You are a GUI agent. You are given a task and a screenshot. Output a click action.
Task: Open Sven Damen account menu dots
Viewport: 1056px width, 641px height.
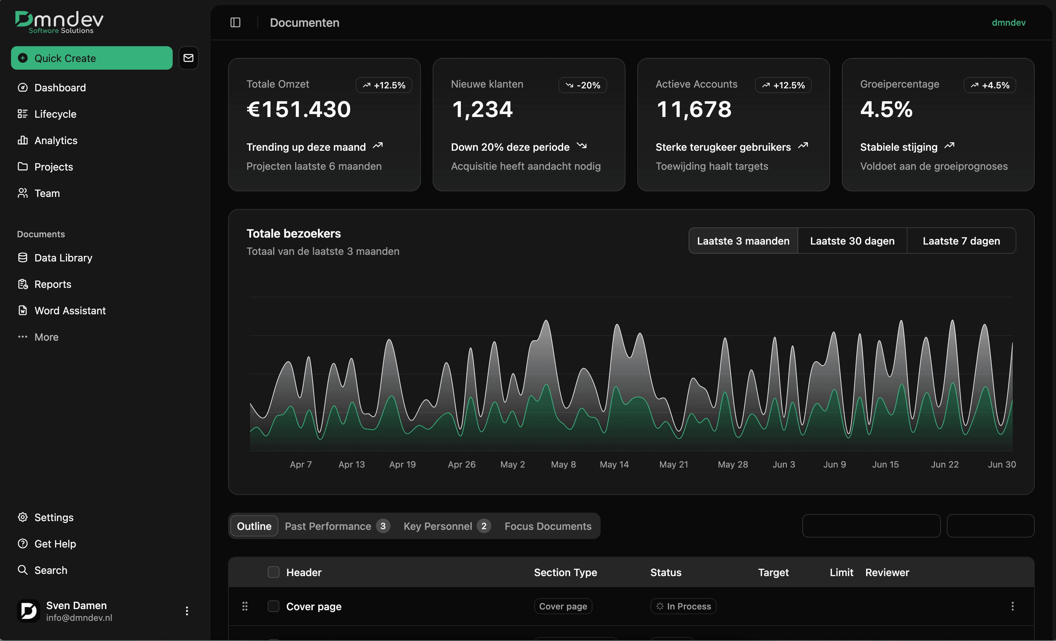click(187, 611)
